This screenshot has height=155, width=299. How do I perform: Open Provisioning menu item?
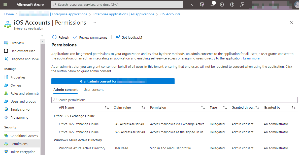click(x=20, y=117)
